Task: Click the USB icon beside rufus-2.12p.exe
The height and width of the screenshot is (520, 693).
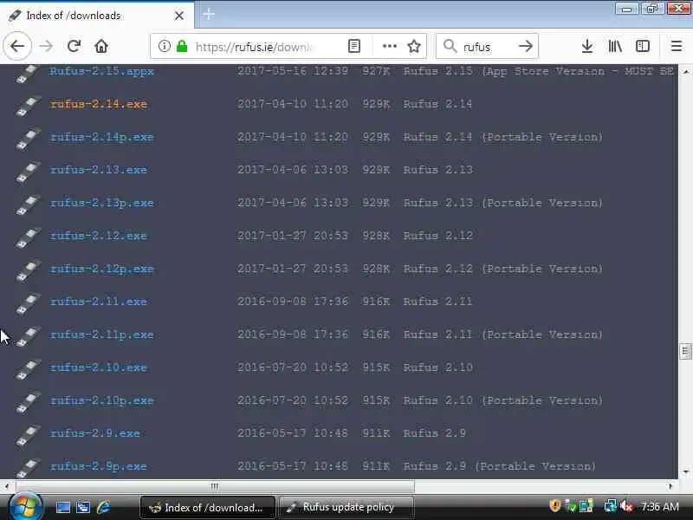Action: pos(28,271)
